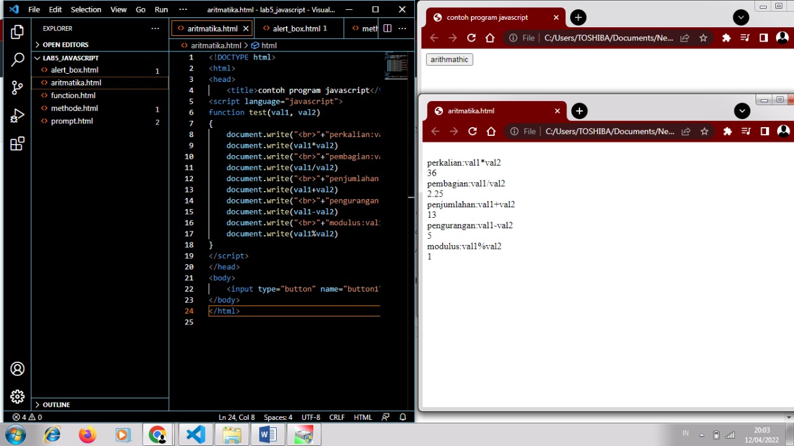Viewport: 794px width, 446px height.
Task: Select function.html in Explorer tree
Action: pyautogui.click(x=100, y=96)
